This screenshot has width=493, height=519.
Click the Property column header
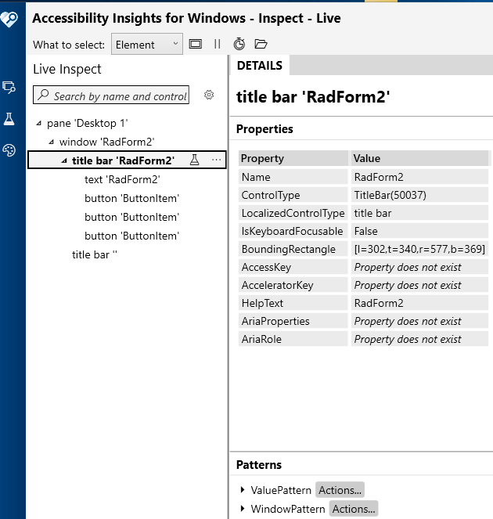293,158
